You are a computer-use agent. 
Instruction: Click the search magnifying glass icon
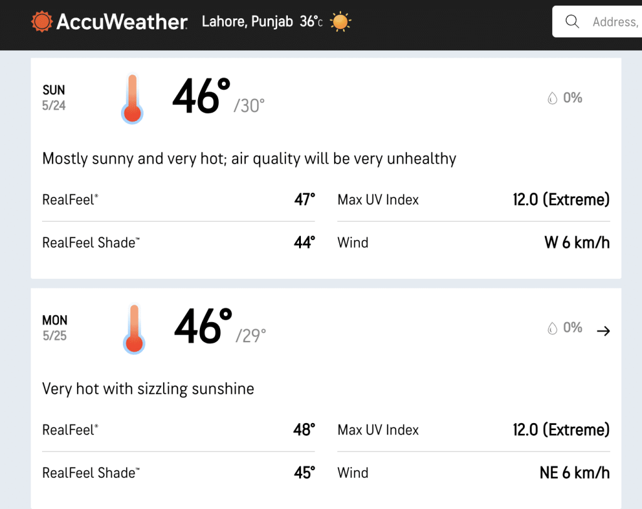(572, 21)
